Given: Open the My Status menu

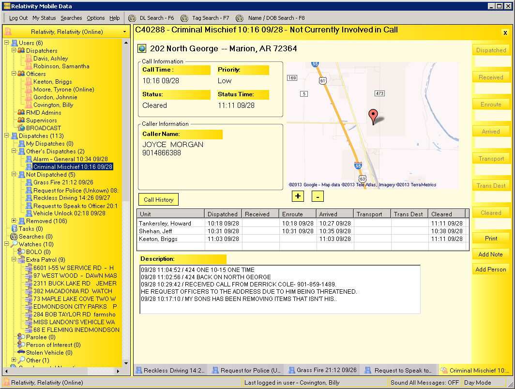Looking at the screenshot, I should click(44, 18).
